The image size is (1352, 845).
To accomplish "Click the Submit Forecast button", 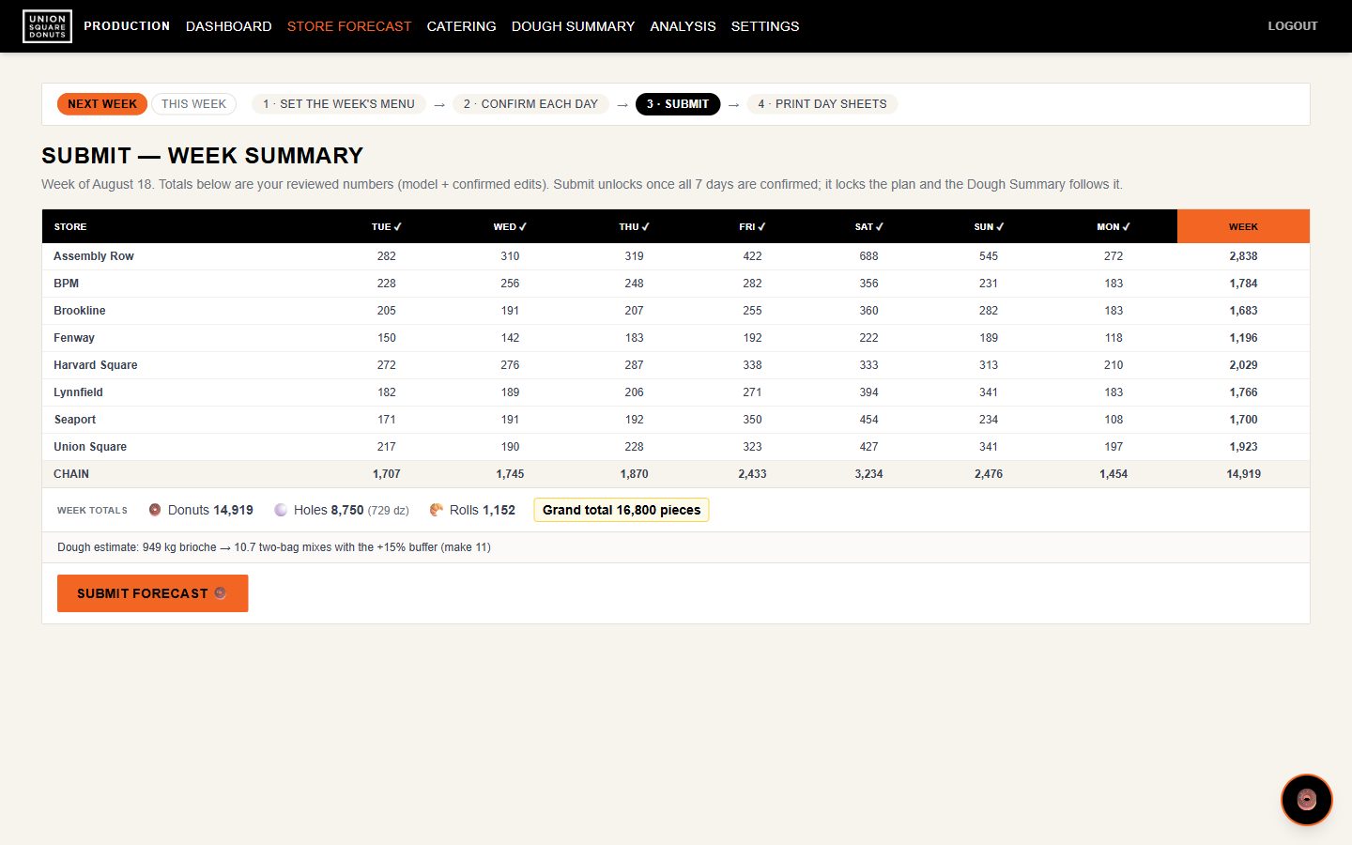I will coord(152,593).
